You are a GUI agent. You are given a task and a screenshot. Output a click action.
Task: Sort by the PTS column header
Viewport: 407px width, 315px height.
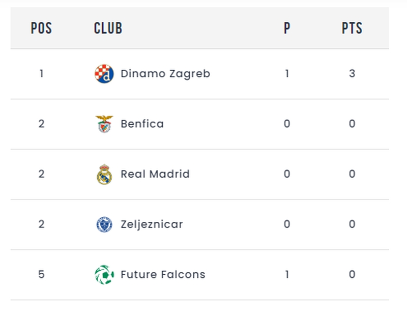tap(352, 28)
